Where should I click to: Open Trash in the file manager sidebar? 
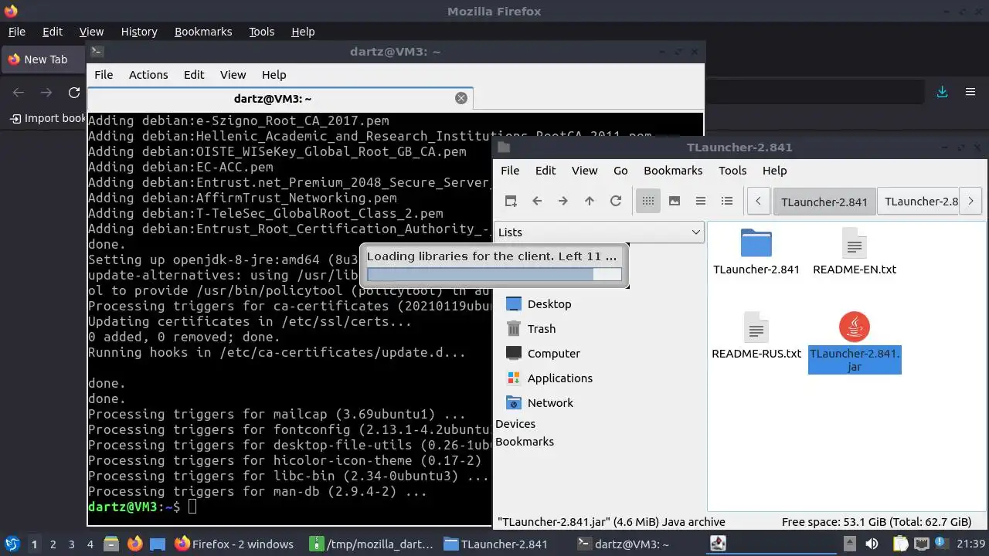pyautogui.click(x=531, y=329)
